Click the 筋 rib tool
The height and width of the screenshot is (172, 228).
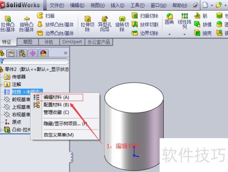tap(201, 16)
